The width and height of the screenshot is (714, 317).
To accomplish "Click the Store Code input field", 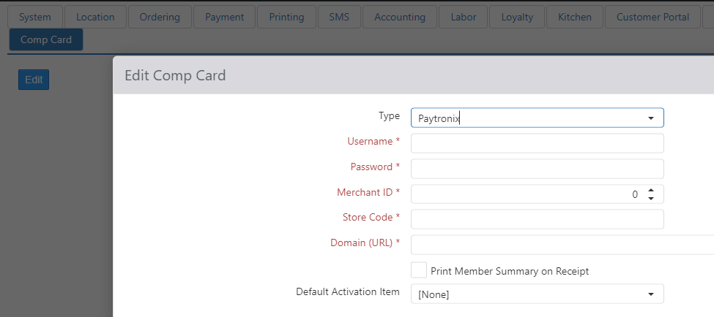I will tap(538, 219).
